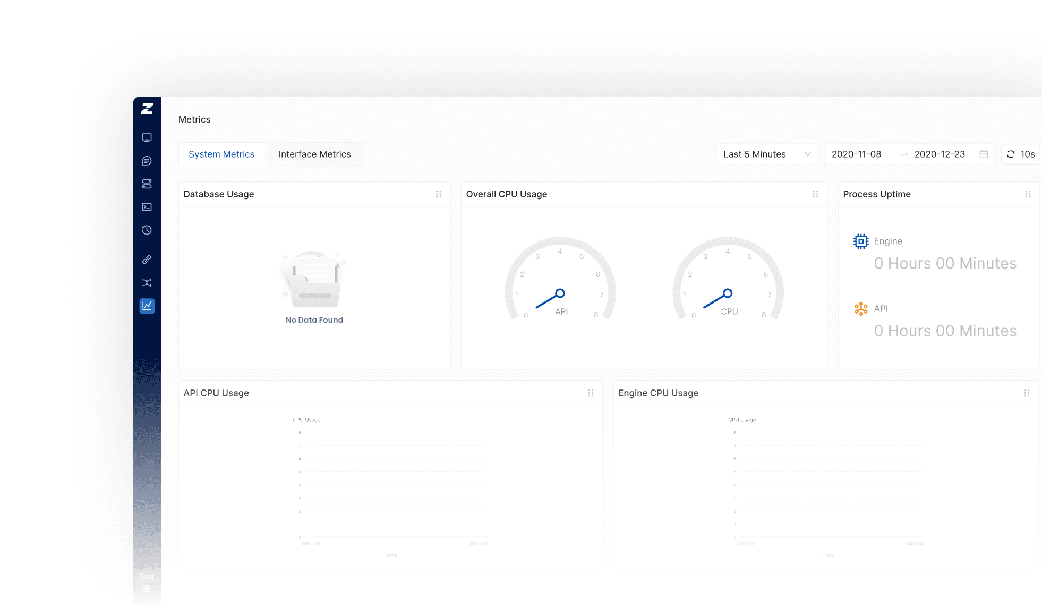Click the Database Usage panel title
The image size is (1042, 606).
click(219, 194)
